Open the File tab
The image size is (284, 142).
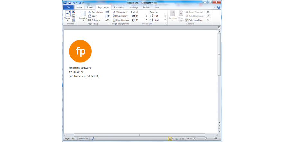tap(68, 7)
